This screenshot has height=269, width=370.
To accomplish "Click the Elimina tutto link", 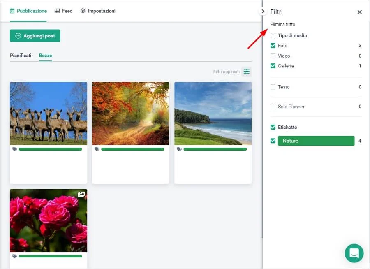I will [x=282, y=24].
